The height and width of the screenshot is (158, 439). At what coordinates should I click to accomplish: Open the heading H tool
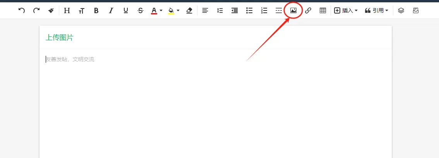pos(67,10)
